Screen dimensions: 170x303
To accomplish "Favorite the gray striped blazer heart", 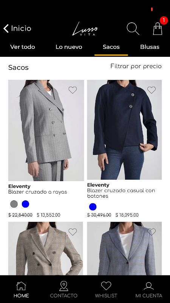I will (x=73, y=90).
